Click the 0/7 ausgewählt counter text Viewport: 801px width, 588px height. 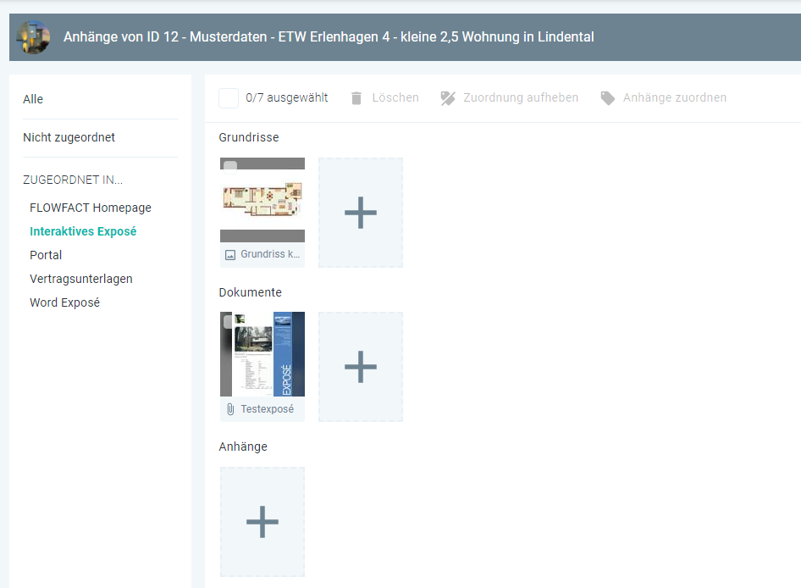[286, 97]
